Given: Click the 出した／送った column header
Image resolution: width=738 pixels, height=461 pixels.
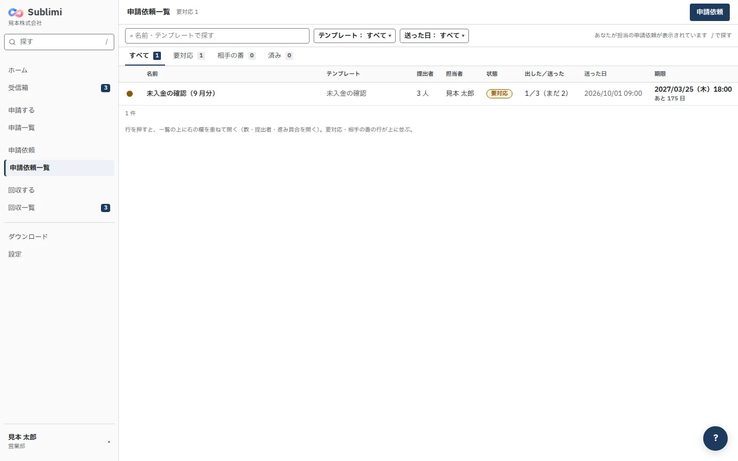Looking at the screenshot, I should [544, 74].
